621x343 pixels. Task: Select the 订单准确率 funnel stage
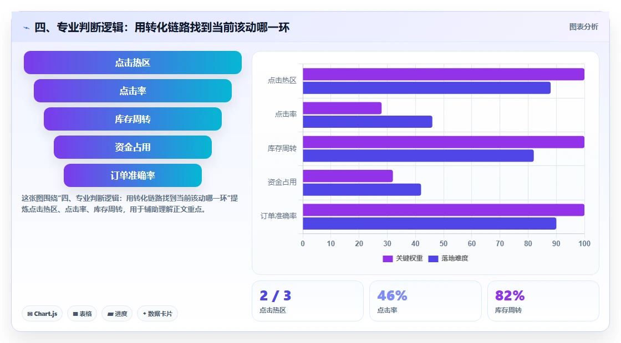tap(133, 175)
